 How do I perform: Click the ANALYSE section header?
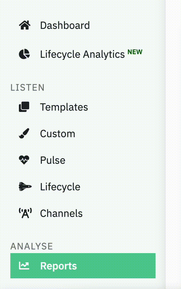pyautogui.click(x=31, y=246)
